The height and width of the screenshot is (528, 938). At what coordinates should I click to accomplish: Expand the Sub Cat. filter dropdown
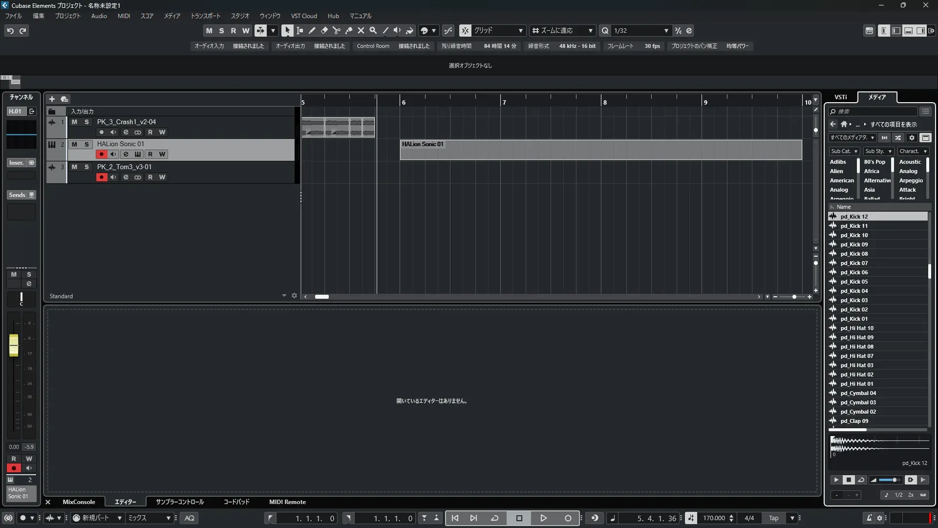[844, 151]
